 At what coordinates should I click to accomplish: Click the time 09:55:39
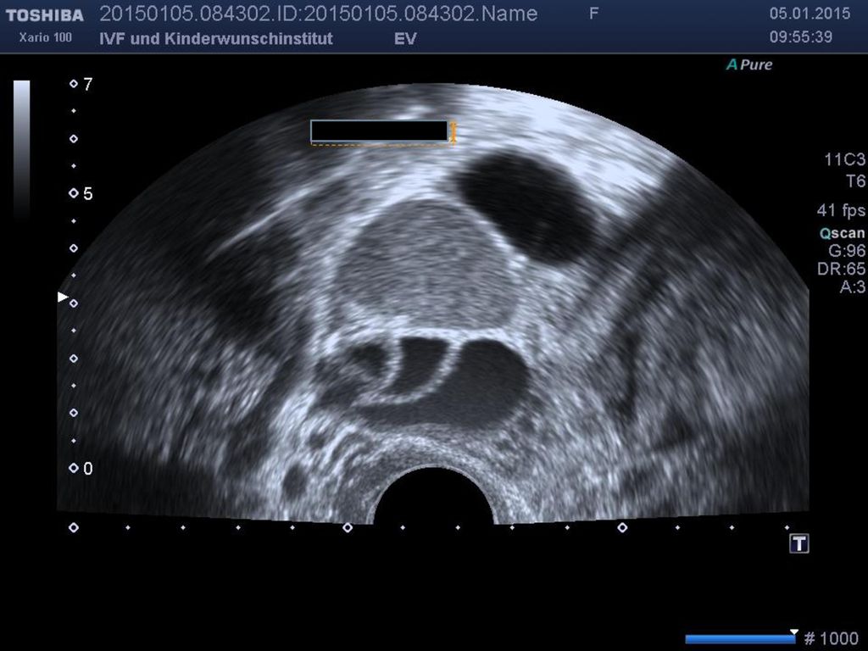tap(801, 37)
